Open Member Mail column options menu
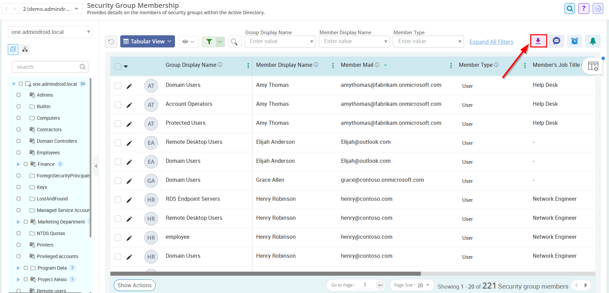Image resolution: width=609 pixels, height=293 pixels. pos(451,65)
